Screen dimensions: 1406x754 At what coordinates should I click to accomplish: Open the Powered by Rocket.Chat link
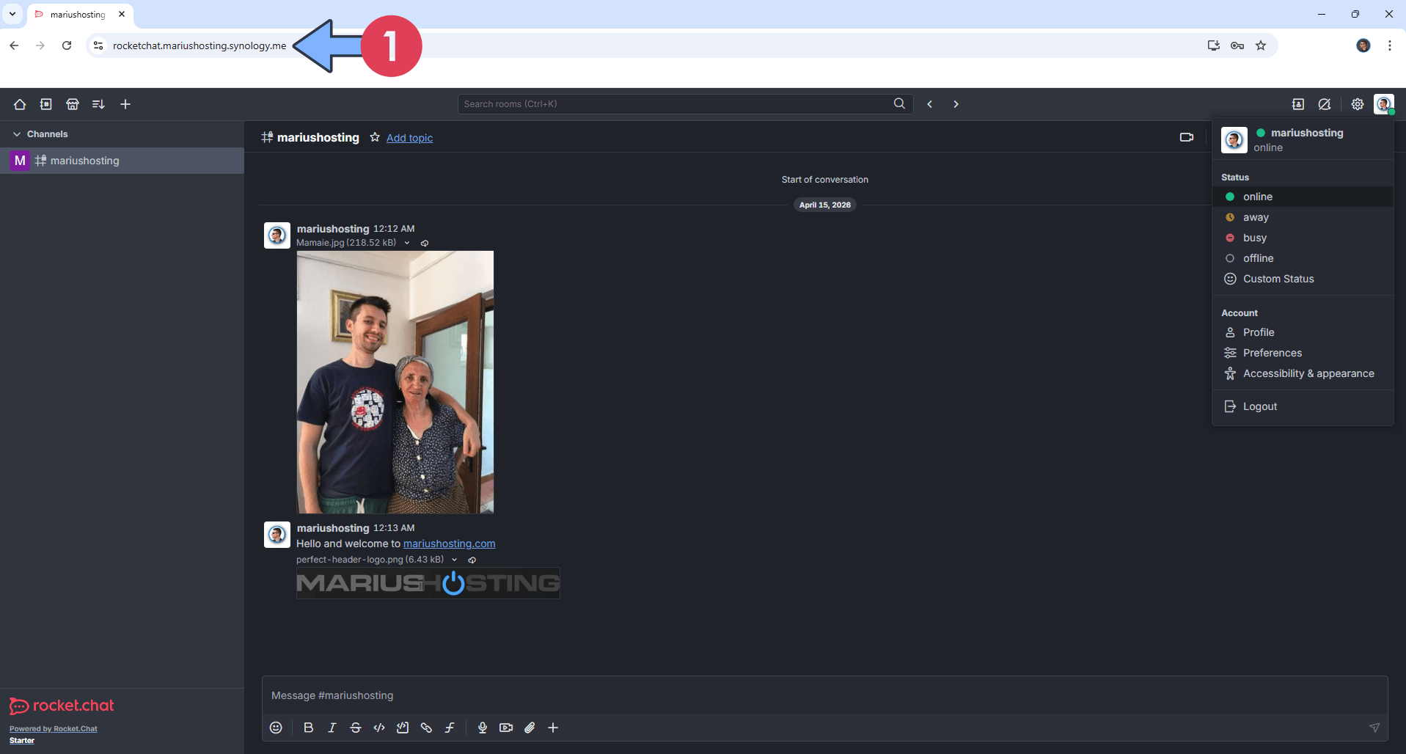click(x=54, y=729)
